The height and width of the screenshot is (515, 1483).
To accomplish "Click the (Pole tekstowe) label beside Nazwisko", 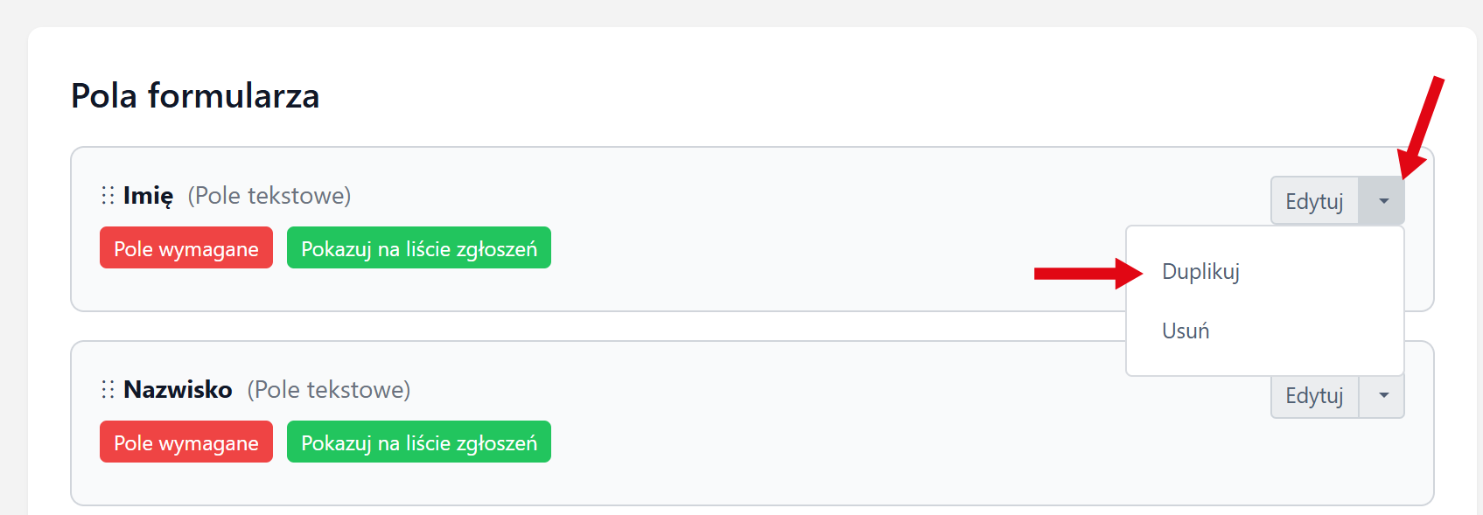I will [x=329, y=390].
